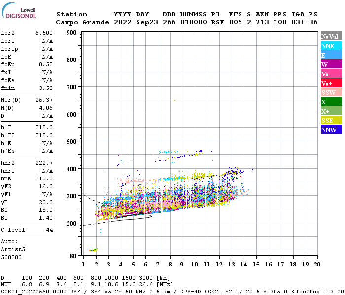
Task: Click the RSF program value
Action: point(218,22)
